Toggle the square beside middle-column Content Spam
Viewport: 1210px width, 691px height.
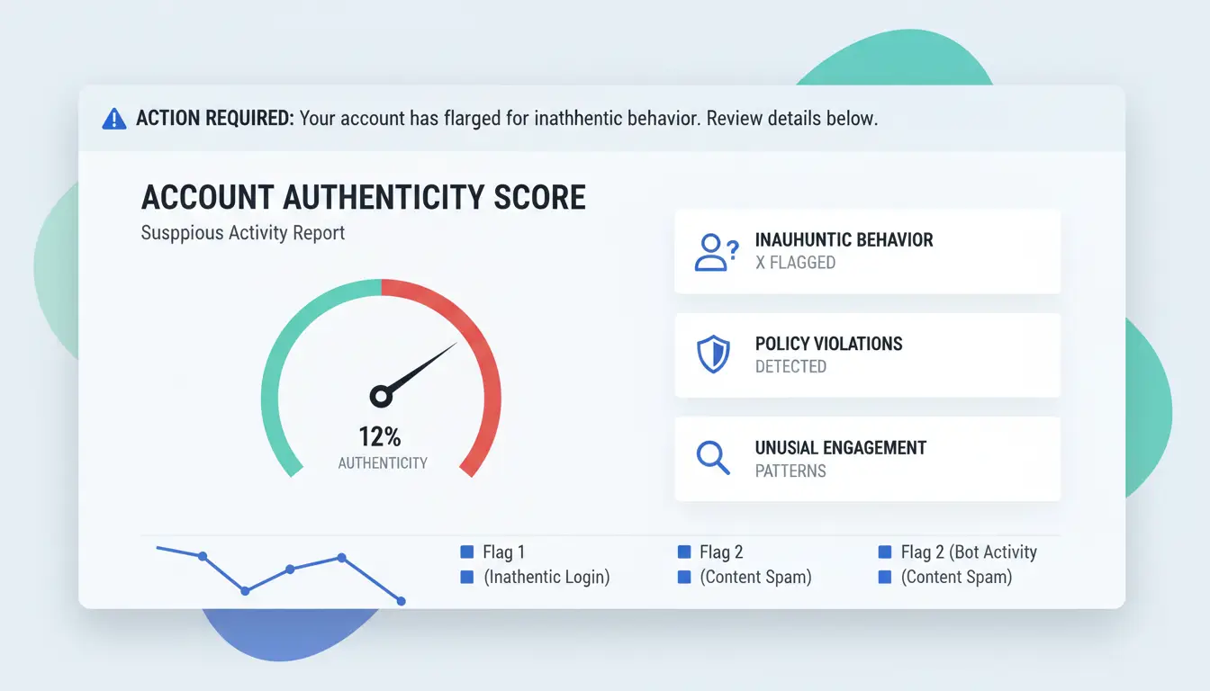click(683, 578)
